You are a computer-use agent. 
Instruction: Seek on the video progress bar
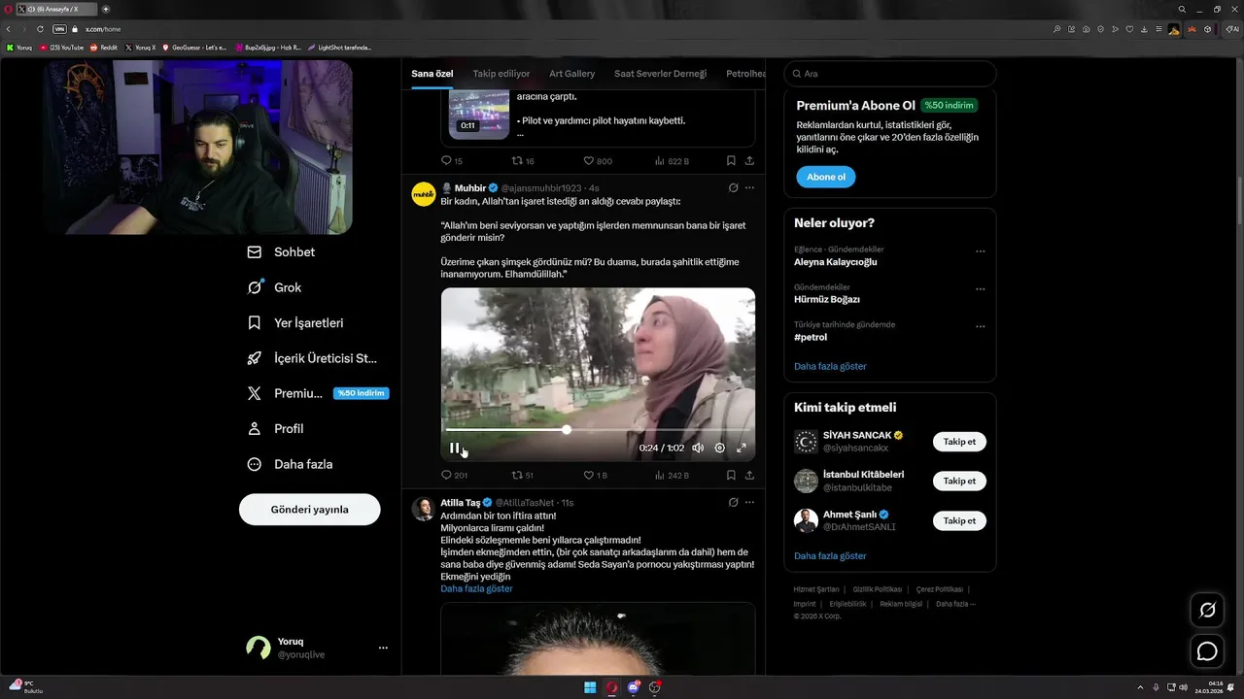598,429
